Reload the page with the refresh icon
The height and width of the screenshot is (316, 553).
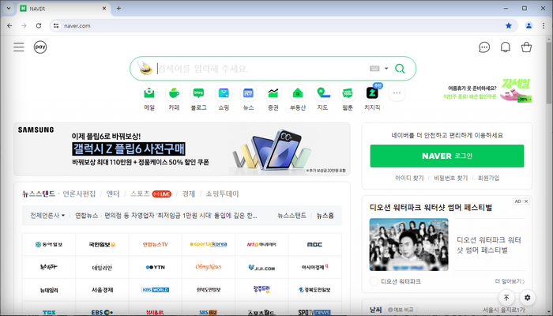pos(39,26)
